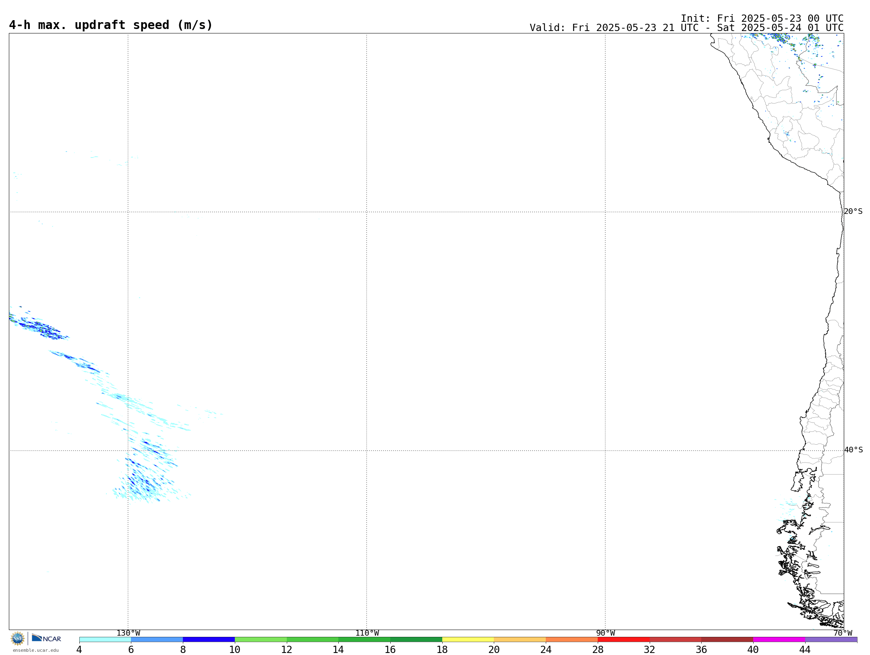Screen dimensions: 870x655
Task: Click the 130°W longitude label
Action: tap(128, 633)
